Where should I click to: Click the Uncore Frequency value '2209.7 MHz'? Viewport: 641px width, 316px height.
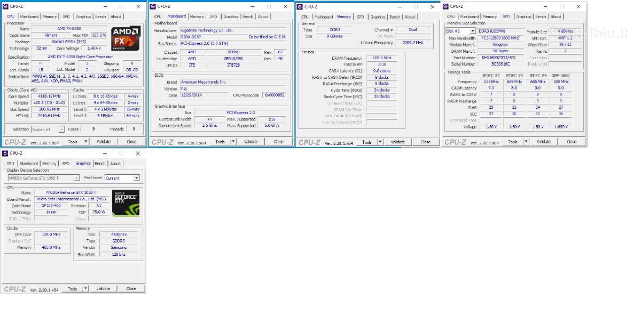tap(412, 43)
